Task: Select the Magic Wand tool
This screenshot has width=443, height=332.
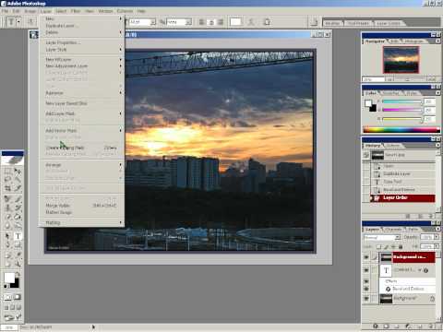Action: coord(18,179)
